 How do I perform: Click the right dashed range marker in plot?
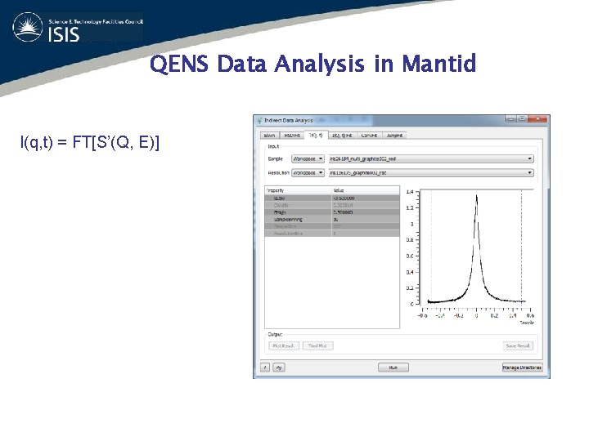coord(521,247)
